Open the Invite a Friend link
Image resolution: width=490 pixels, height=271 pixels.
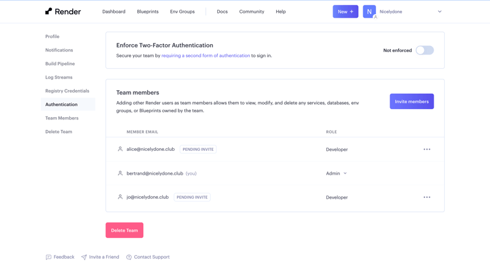coord(104,257)
